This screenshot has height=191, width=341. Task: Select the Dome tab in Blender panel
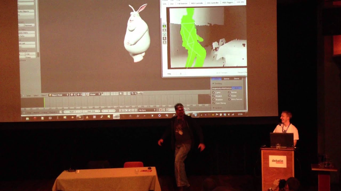[237, 79]
